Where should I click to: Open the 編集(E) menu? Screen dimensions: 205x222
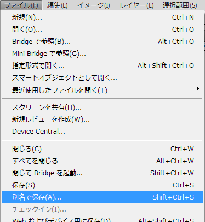pos(57,5)
